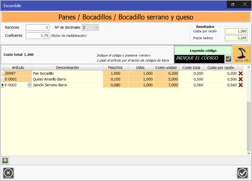Open the "Nº de decimales" dropdown

[x=97, y=27]
